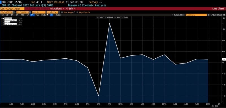Click the Related Data button
This screenshot has width=226, height=108.
click(178, 15)
